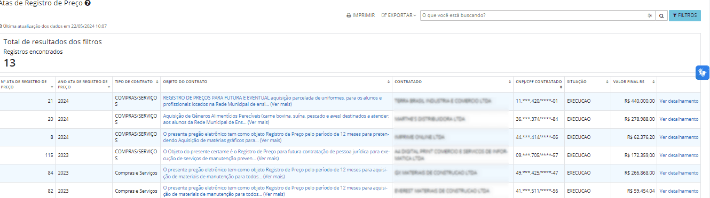Open 'Ver detalhamento' for ata 20
The width and height of the screenshot is (710, 198).
[679, 119]
